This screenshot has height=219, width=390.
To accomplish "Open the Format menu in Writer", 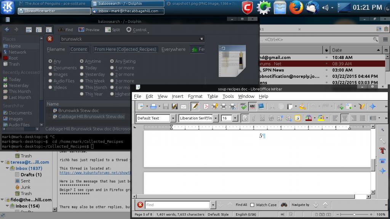I will (195, 97).
